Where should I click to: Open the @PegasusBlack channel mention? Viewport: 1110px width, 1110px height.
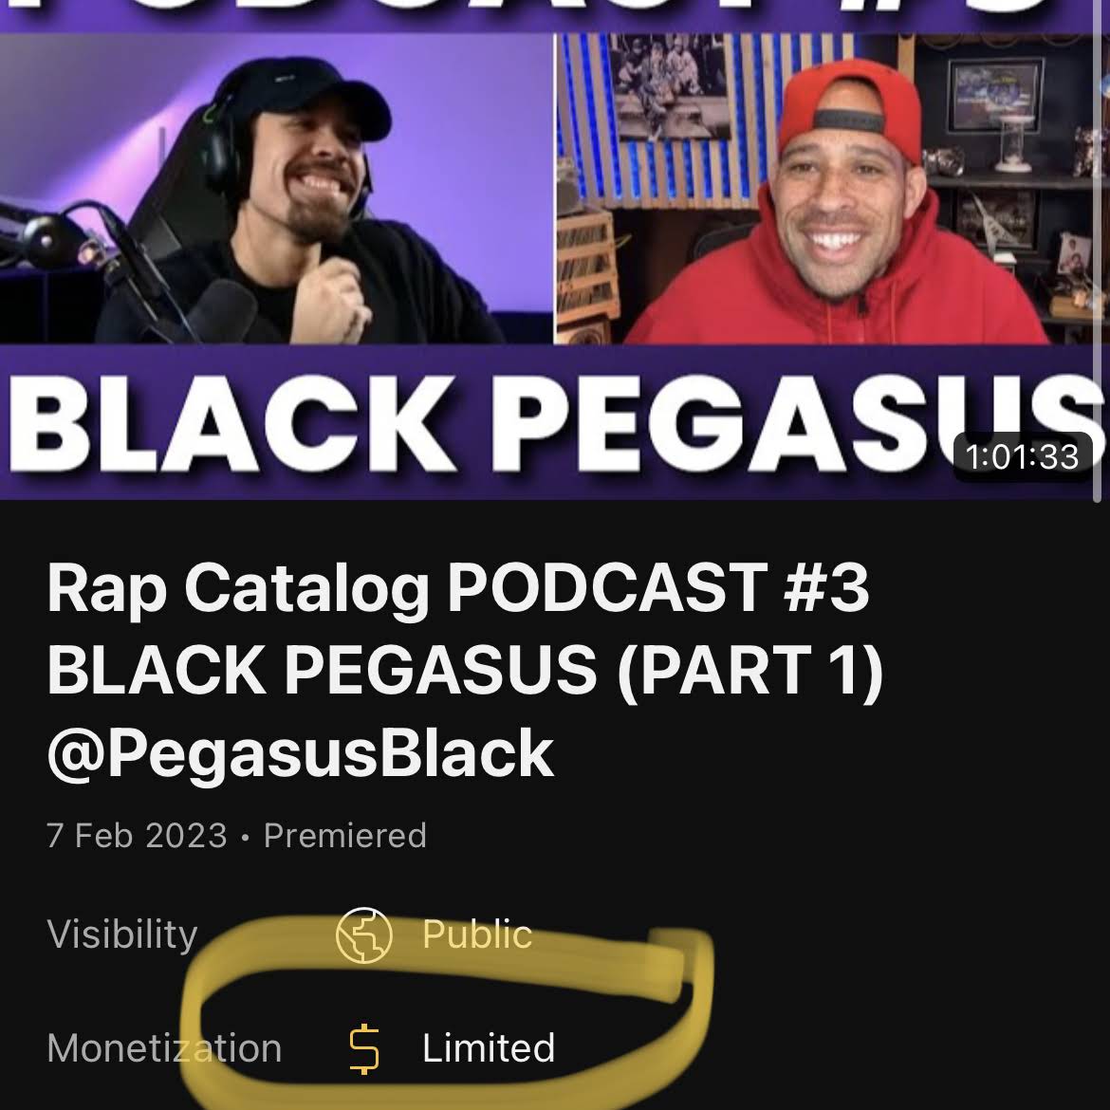pyautogui.click(x=300, y=753)
